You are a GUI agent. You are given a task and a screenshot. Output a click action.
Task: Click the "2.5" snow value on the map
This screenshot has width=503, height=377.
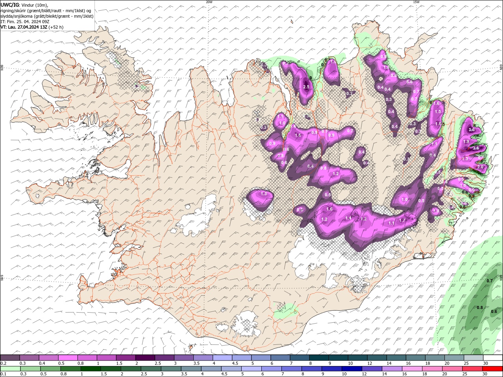click(307, 87)
